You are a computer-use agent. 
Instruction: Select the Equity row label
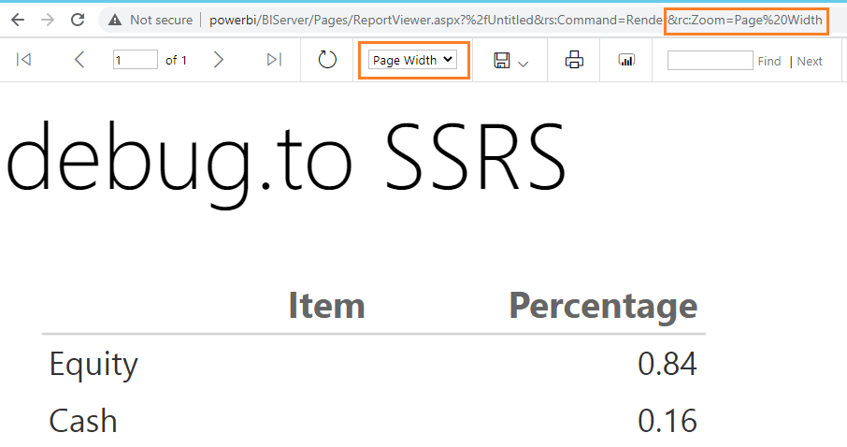(93, 364)
